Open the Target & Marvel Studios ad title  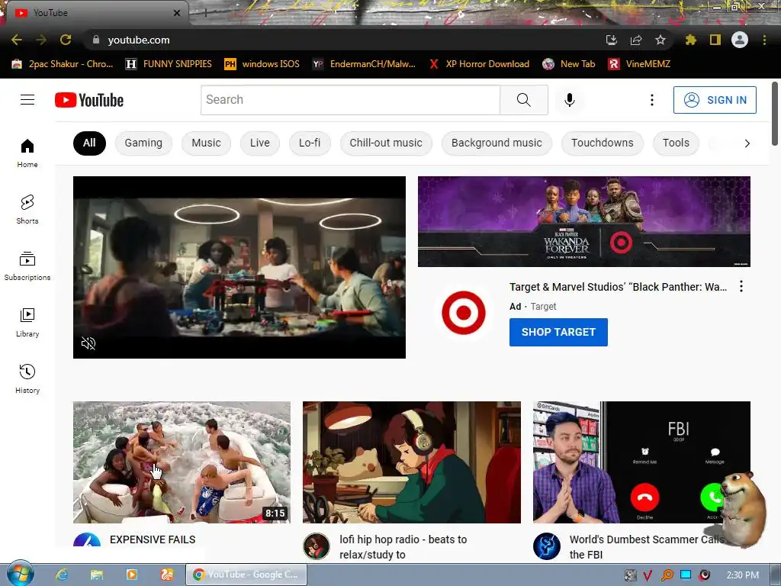(618, 287)
